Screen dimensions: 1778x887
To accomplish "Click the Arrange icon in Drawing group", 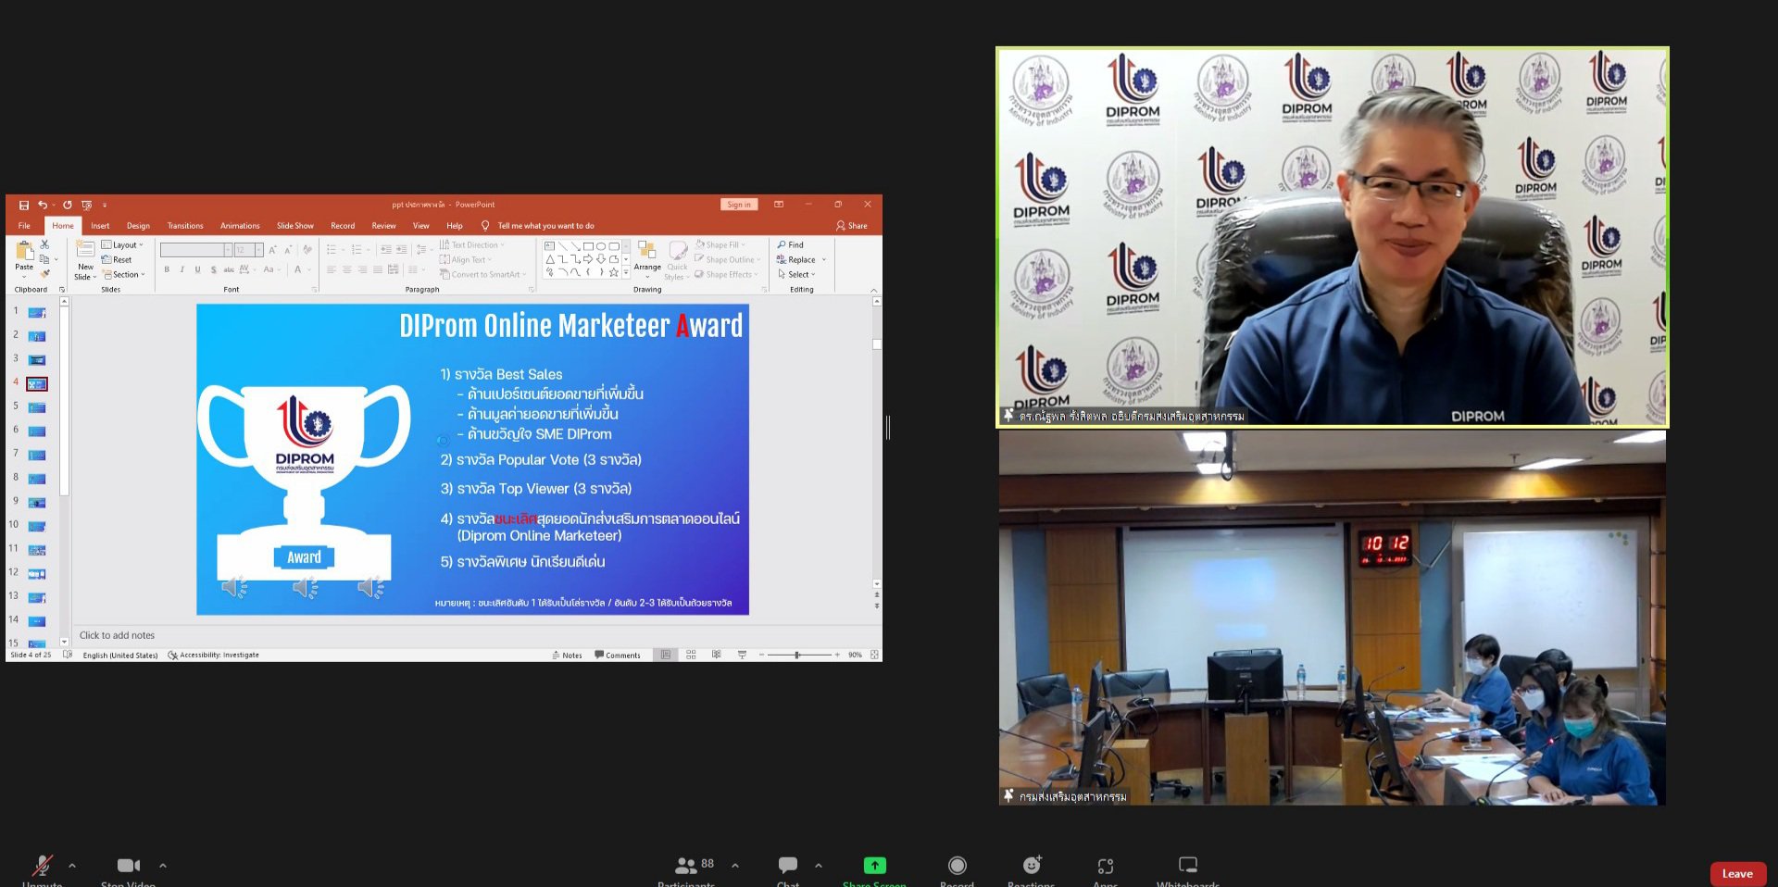I will (x=647, y=251).
